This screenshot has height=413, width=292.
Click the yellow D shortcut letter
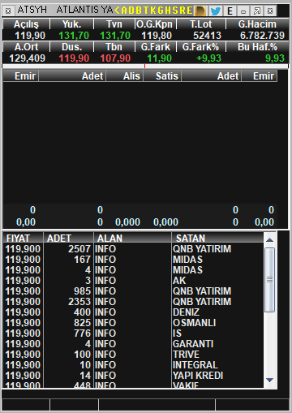point(131,11)
